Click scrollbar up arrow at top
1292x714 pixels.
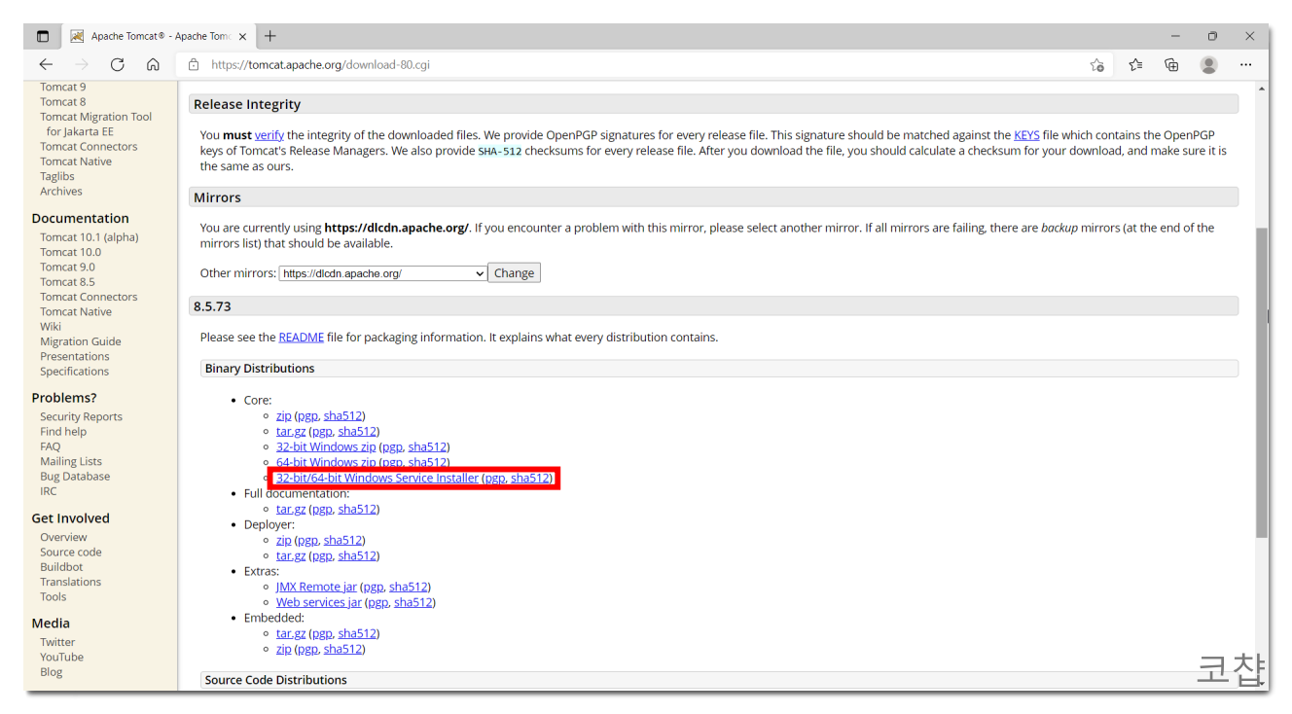[x=1262, y=89]
